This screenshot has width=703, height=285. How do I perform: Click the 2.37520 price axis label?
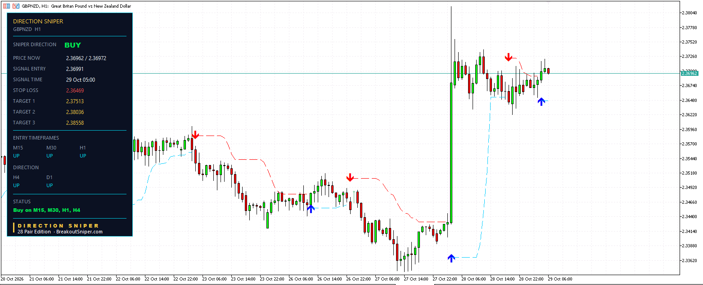tap(690, 42)
